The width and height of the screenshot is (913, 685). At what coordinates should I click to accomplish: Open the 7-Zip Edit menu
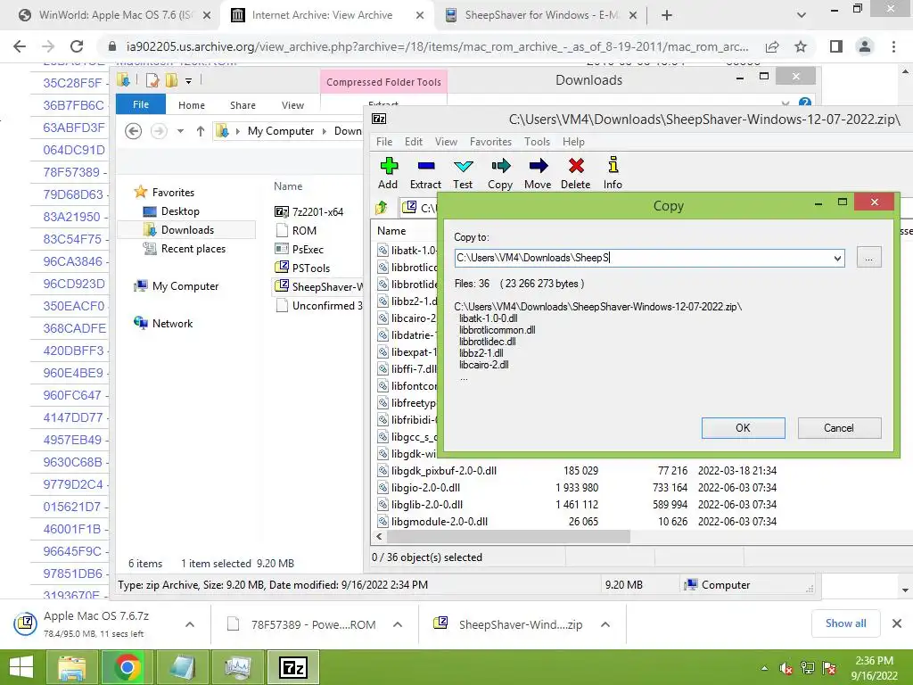tap(414, 142)
